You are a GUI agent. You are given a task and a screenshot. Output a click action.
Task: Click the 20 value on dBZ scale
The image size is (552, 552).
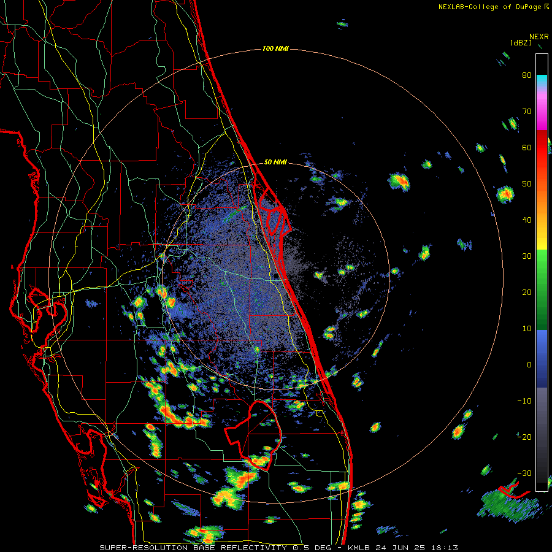527,293
